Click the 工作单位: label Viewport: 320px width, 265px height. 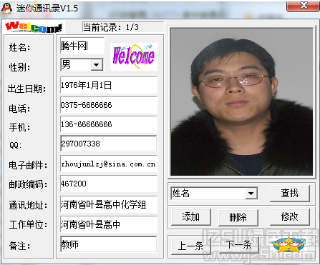(x=28, y=224)
